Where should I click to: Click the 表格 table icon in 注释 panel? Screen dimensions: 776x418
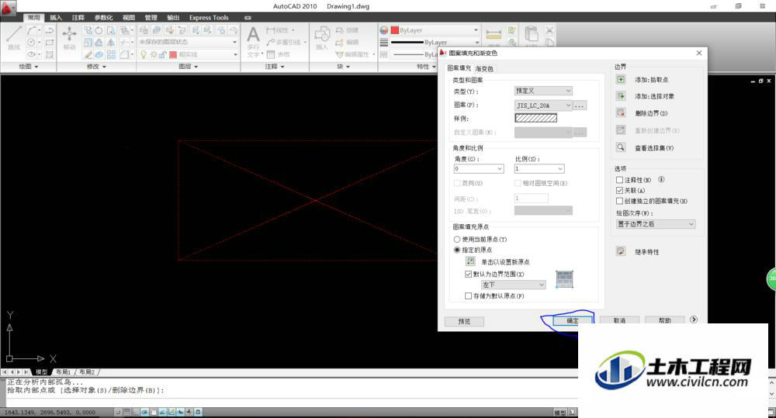[271, 54]
